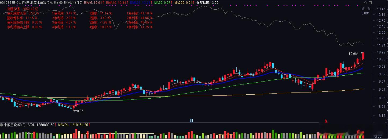Select the 12.76 price axis label
Screen dimensions: 388x139
(x=381, y=21)
